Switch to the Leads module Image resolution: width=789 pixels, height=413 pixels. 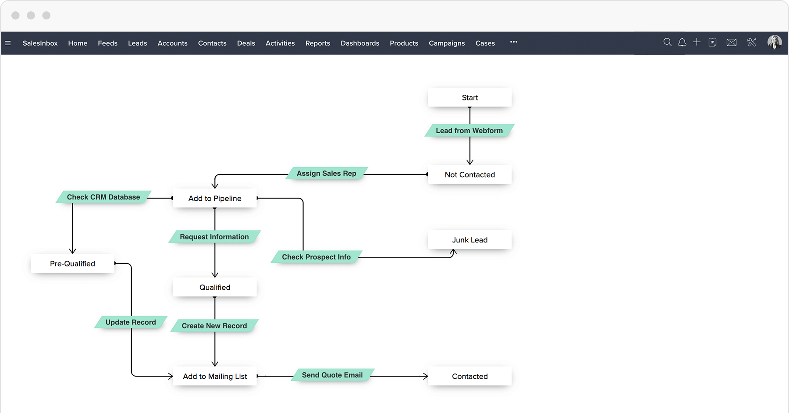pos(137,43)
